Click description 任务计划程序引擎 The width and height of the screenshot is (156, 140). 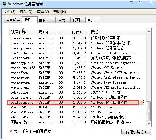pos(105,38)
